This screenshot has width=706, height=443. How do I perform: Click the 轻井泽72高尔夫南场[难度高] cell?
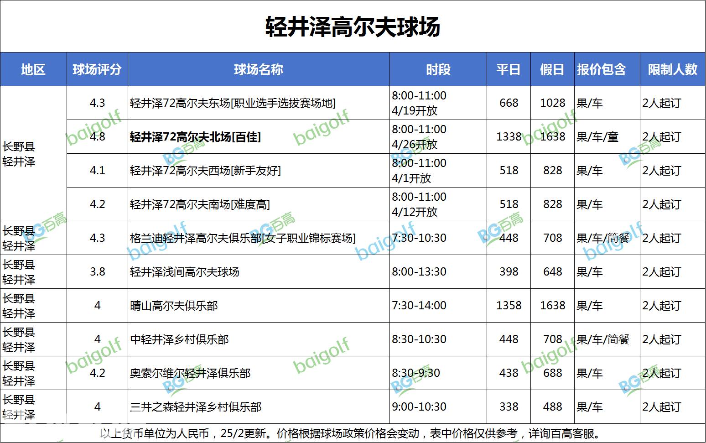[x=200, y=204]
